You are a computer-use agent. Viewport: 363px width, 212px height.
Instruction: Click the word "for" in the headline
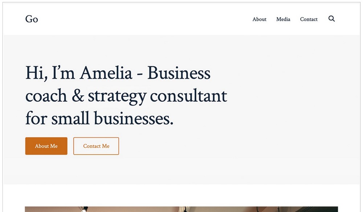click(36, 119)
